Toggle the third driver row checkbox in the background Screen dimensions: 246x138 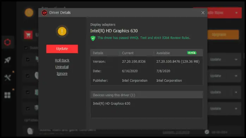point(28,92)
